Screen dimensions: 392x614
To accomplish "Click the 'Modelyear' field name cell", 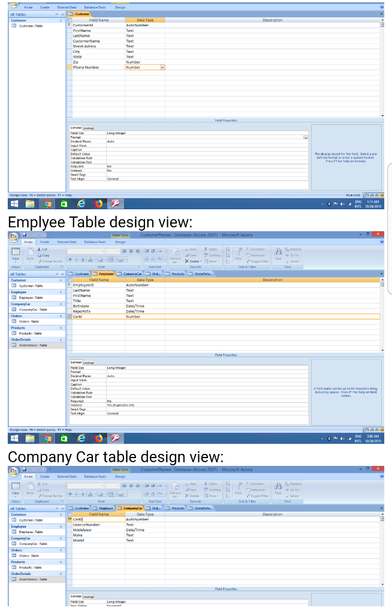I will [98, 530].
